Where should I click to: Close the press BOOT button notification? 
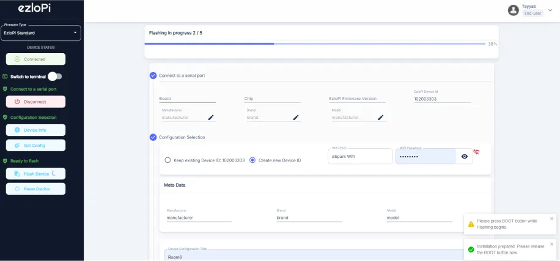551,219
